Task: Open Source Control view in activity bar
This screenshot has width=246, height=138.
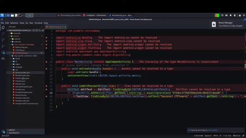Action: 3,40
